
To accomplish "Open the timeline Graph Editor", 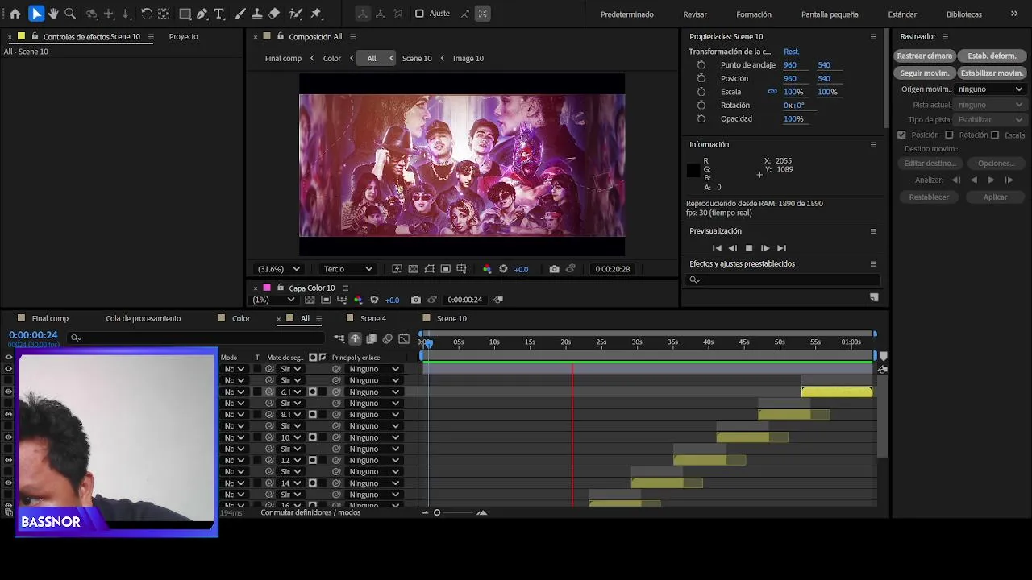I will coord(404,338).
